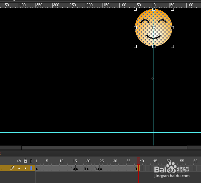Click the smiley face's right eye
Viewport: 201px width, 183px height.
tap(162, 21)
